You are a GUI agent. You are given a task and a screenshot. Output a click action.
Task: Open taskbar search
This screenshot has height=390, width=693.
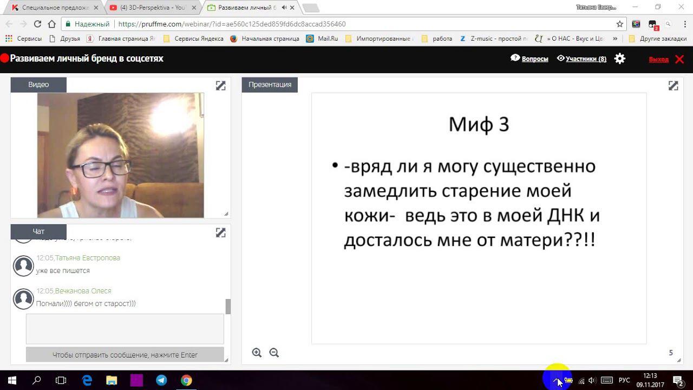(37, 380)
